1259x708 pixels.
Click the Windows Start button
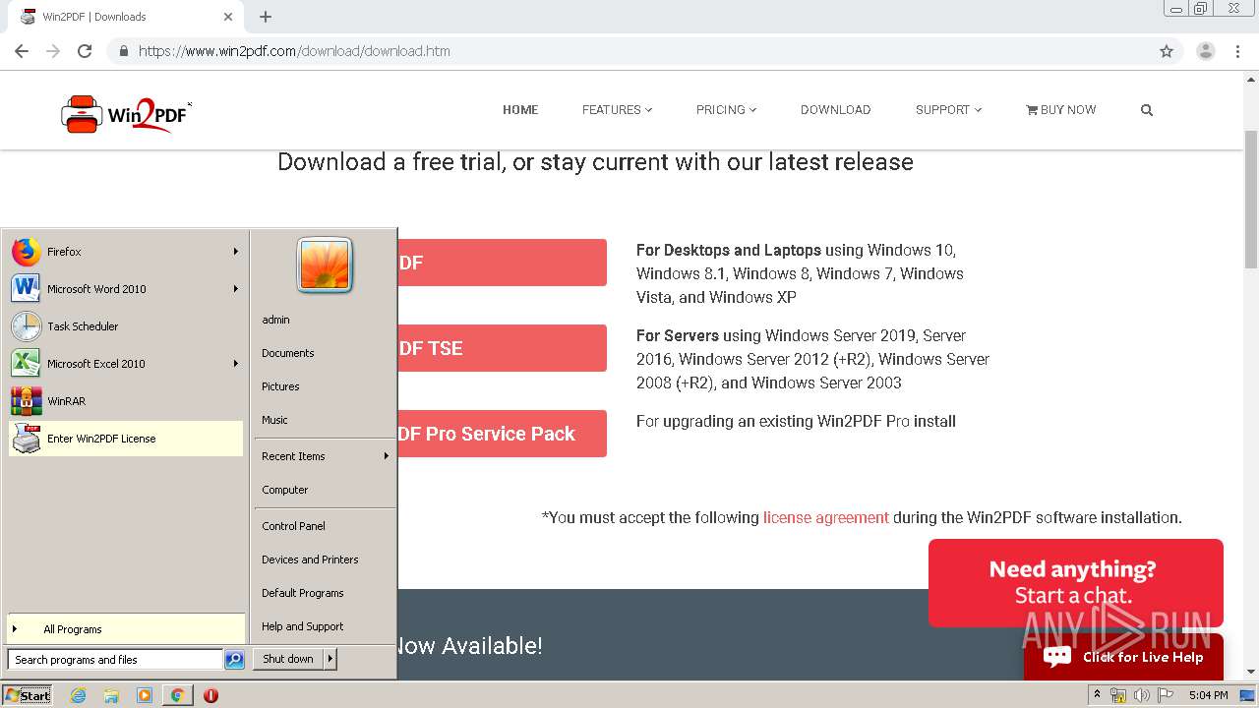[x=28, y=695]
